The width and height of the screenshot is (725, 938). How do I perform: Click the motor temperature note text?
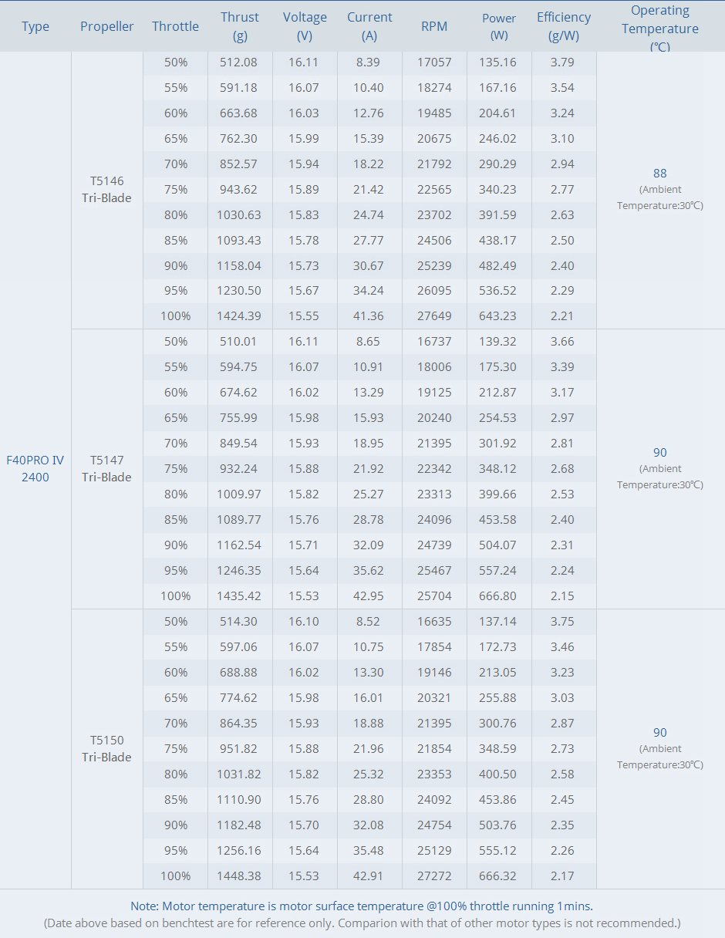(362, 906)
